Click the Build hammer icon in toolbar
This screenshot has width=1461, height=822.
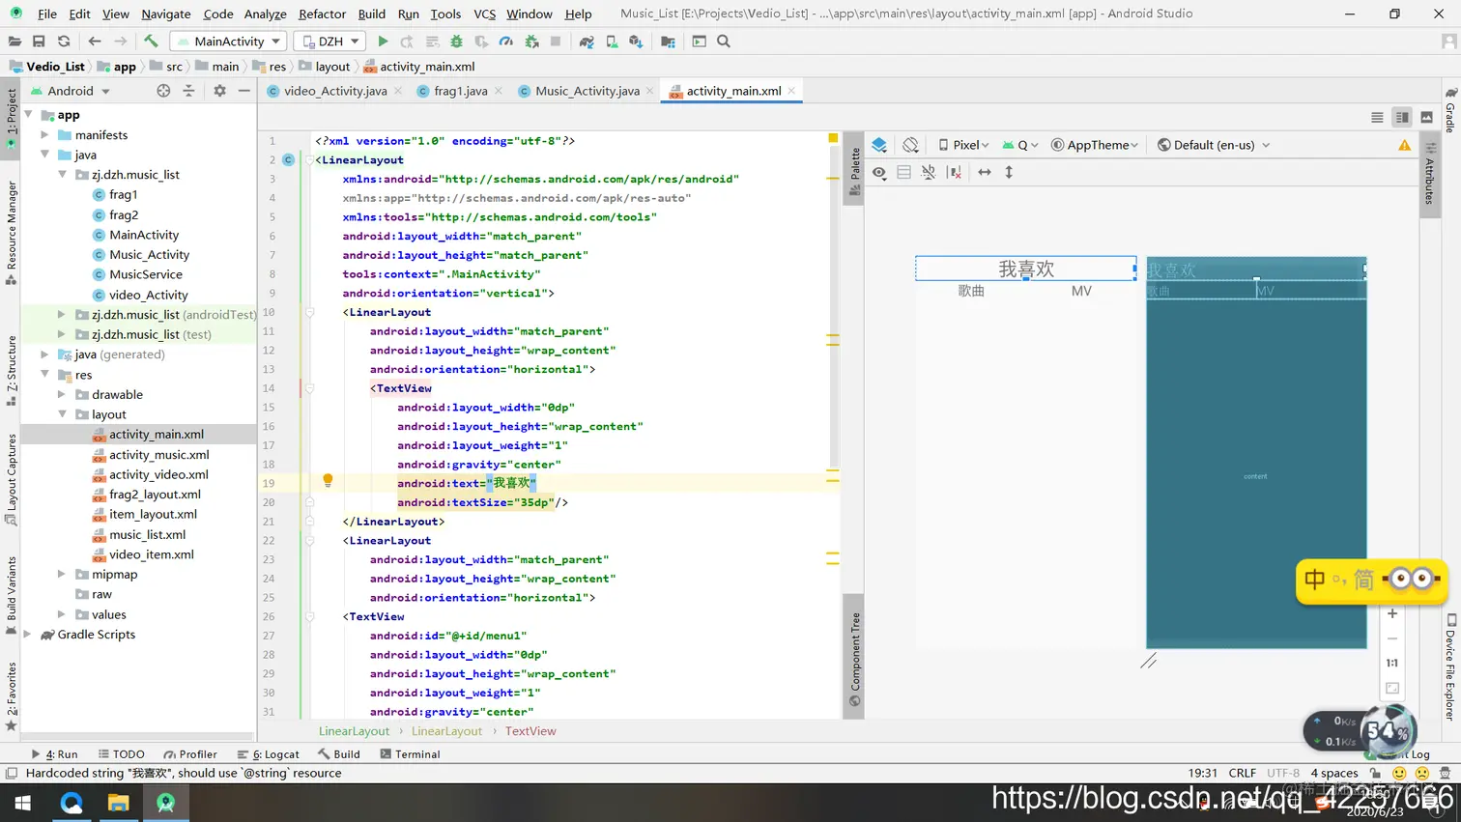tap(151, 42)
